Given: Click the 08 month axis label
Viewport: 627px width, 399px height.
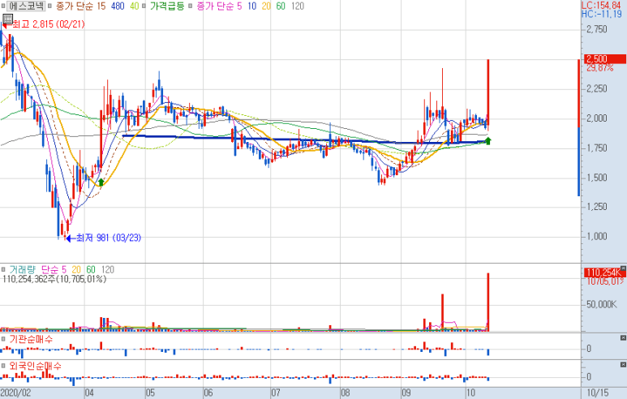Looking at the screenshot, I should pos(345,393).
